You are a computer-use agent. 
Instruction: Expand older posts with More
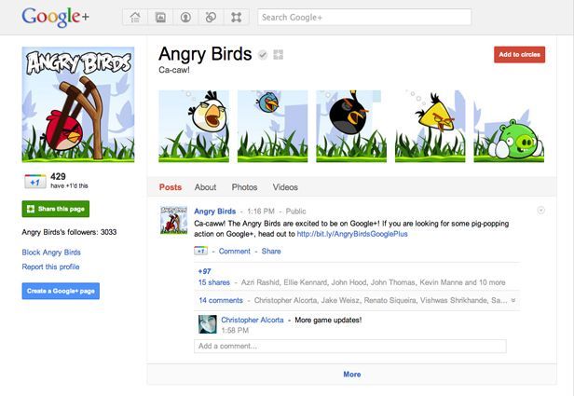pos(351,375)
